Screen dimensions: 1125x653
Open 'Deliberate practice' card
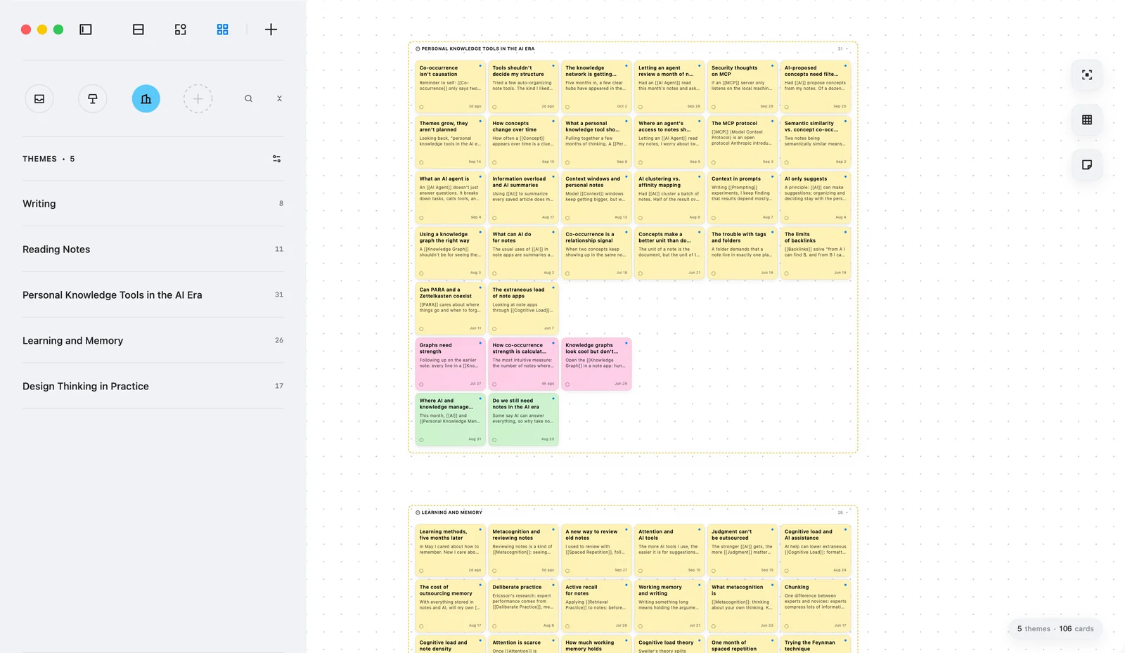pos(523,606)
